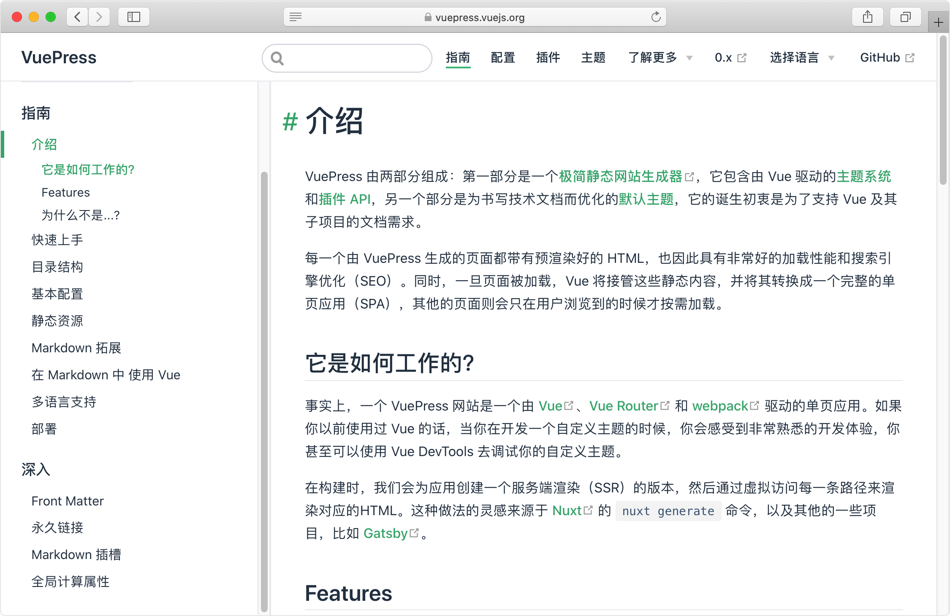Expand the 了解更多 dropdown menu

pyautogui.click(x=660, y=57)
